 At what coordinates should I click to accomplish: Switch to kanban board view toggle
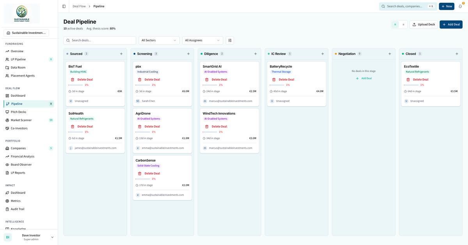395,25
